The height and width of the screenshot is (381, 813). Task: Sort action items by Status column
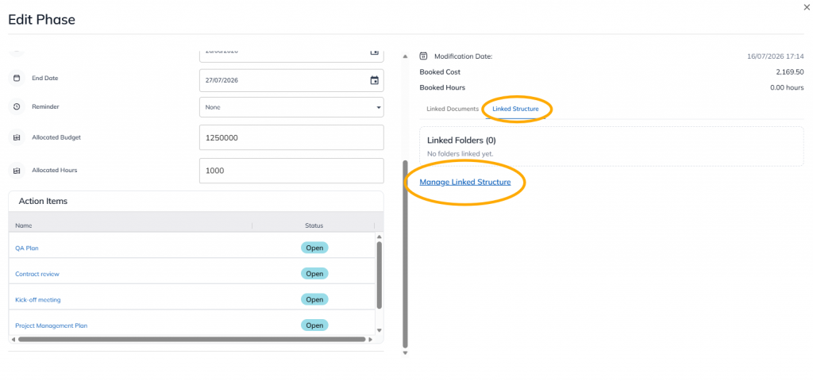(x=314, y=225)
